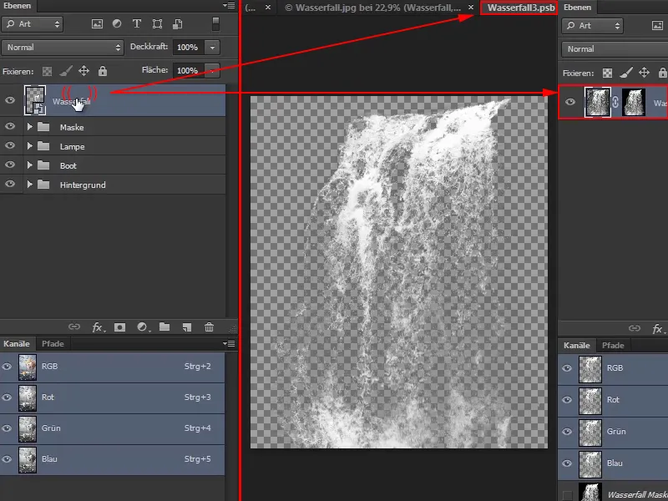Click the create new group folder icon
Image resolution: width=668 pixels, height=501 pixels.
click(164, 327)
